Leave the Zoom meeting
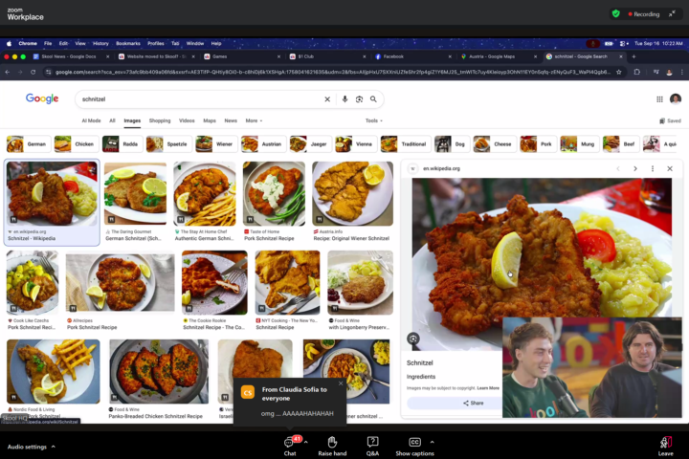This screenshot has width=689, height=459. (x=666, y=446)
